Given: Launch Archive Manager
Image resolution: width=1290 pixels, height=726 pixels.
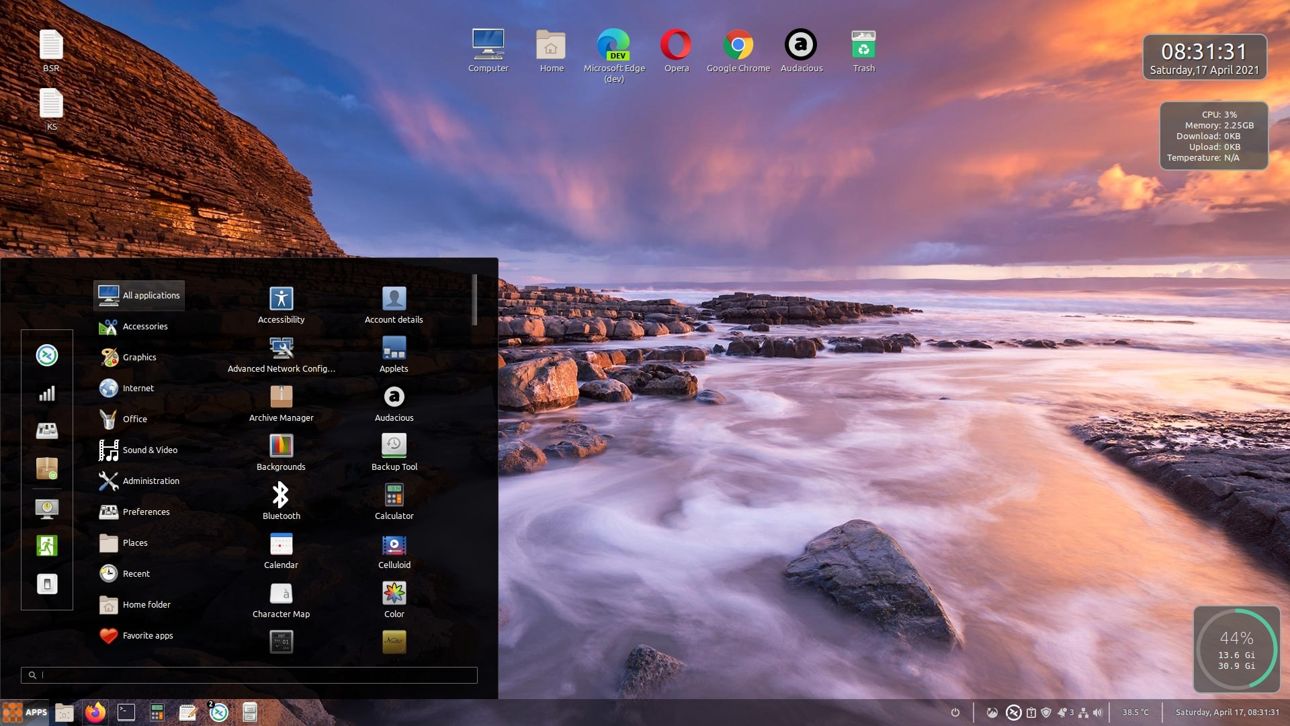Looking at the screenshot, I should (x=281, y=403).
